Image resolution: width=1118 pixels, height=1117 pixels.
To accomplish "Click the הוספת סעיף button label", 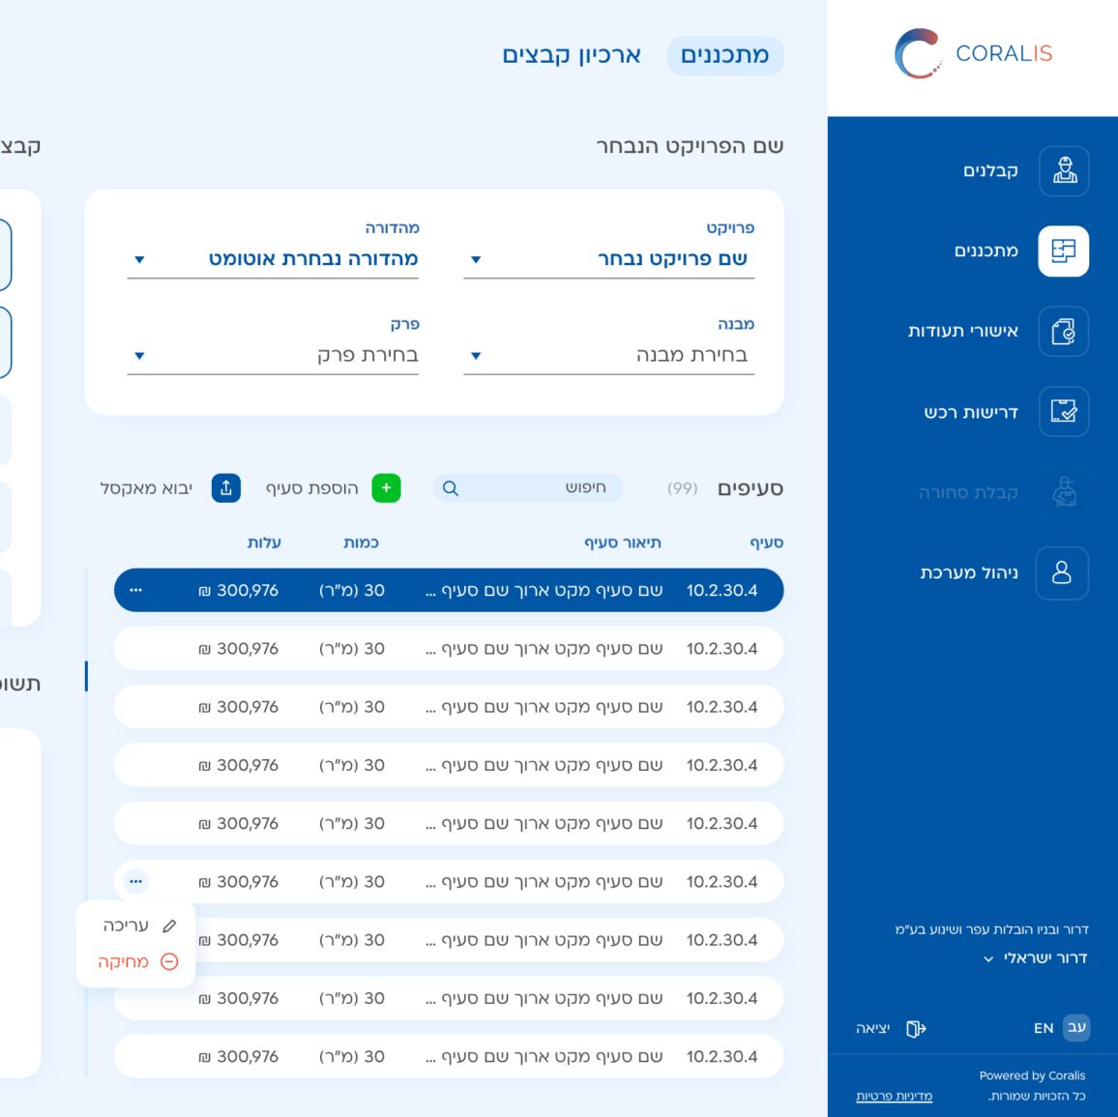I will [311, 488].
